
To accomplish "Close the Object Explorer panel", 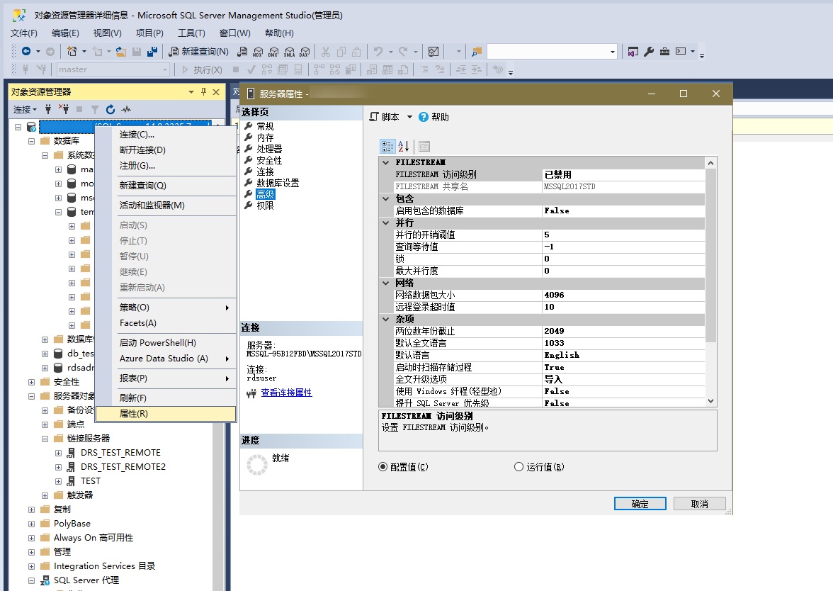I will click(216, 92).
